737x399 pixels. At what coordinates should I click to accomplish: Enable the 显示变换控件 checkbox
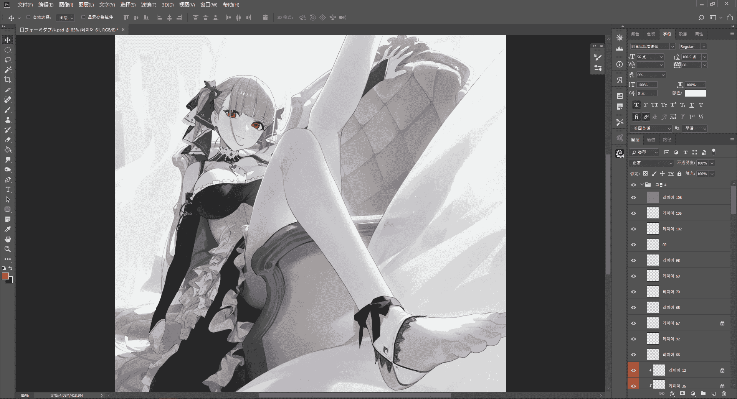[x=83, y=17]
